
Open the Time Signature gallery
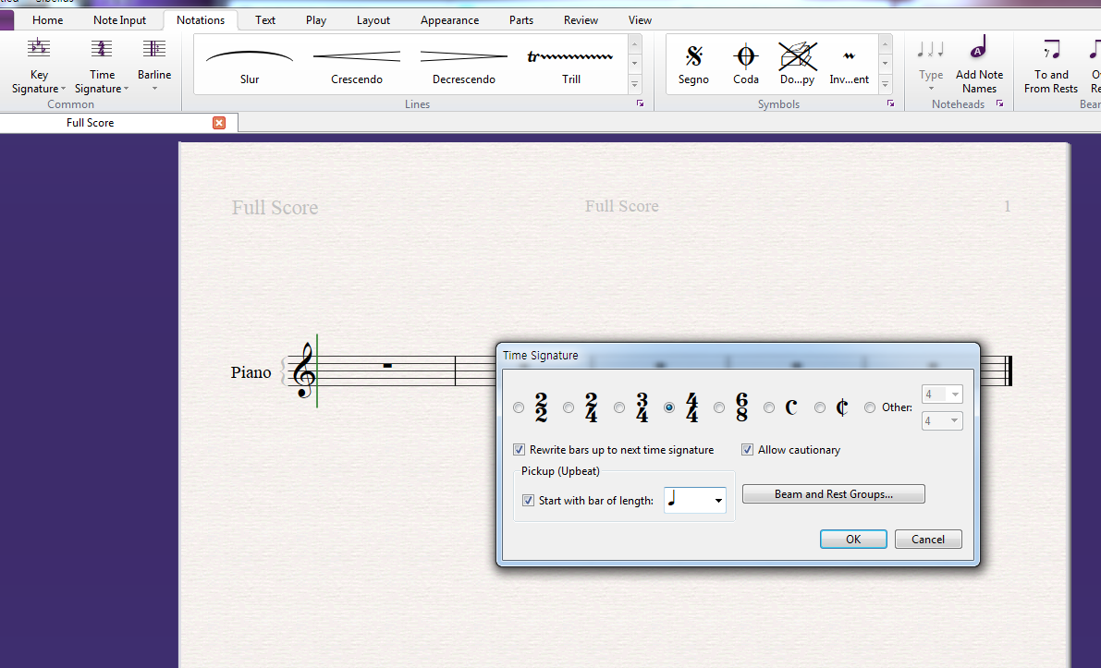pos(102,67)
